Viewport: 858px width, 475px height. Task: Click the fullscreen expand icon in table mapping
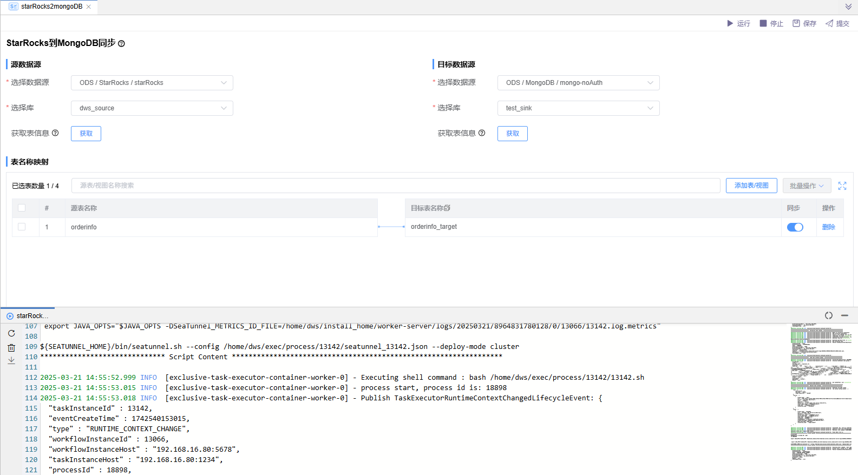point(842,186)
